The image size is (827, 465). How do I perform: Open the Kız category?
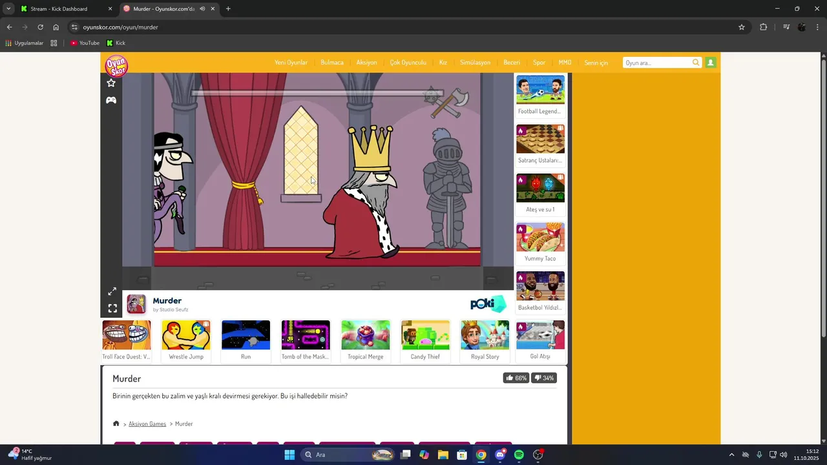pos(443,63)
